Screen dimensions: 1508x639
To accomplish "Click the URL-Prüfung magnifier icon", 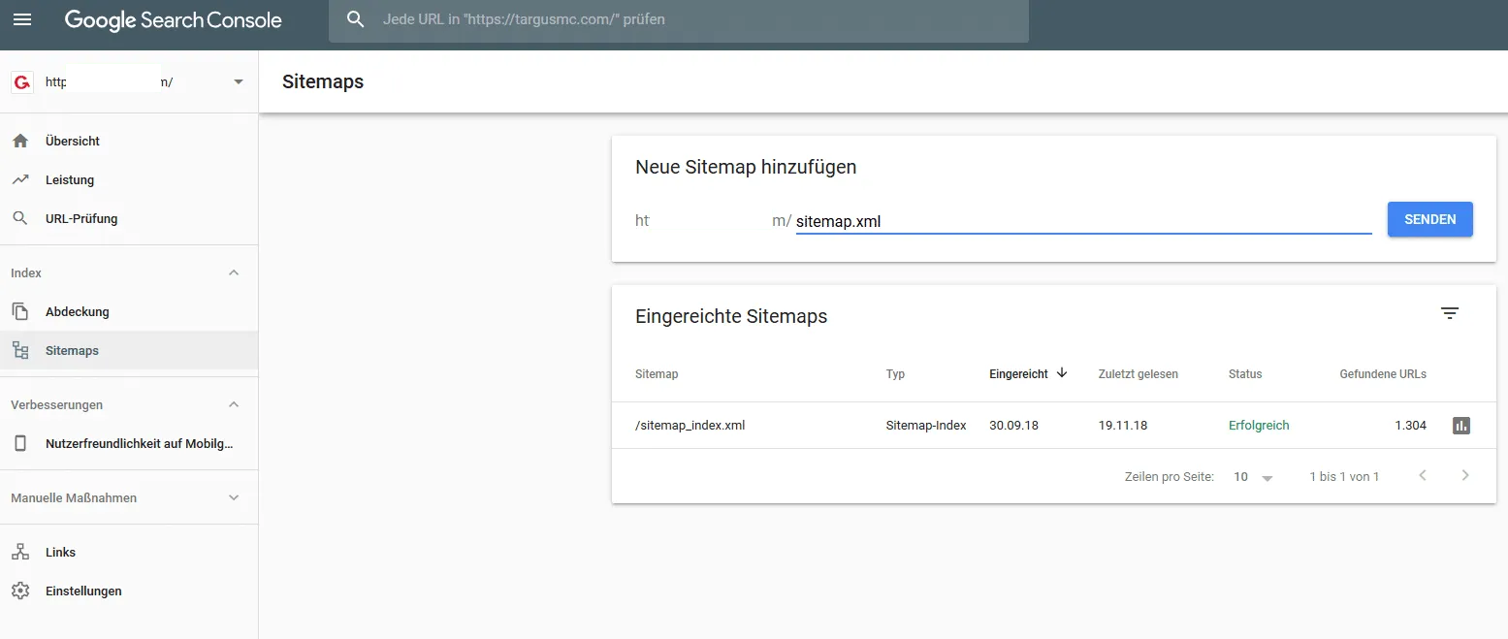I will [20, 218].
